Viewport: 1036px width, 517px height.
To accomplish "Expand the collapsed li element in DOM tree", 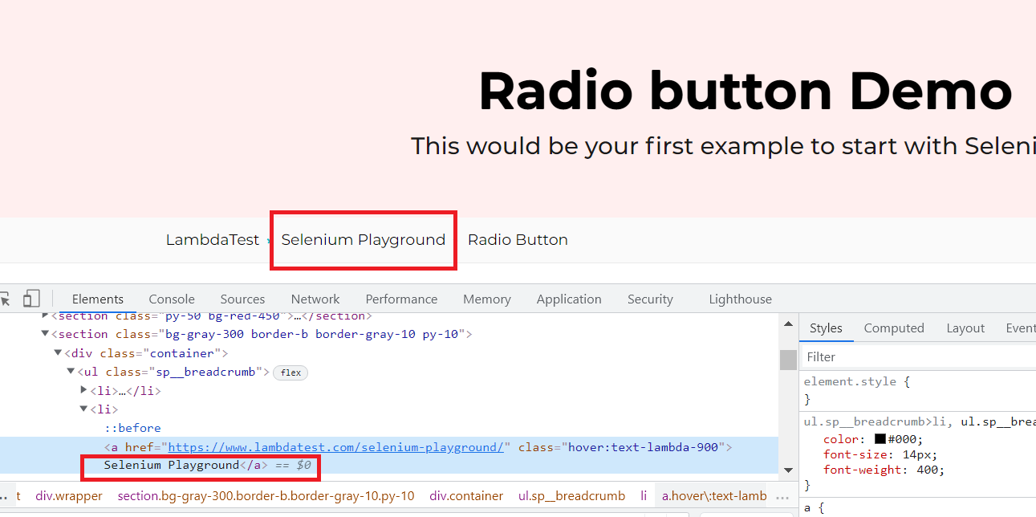I will point(84,389).
